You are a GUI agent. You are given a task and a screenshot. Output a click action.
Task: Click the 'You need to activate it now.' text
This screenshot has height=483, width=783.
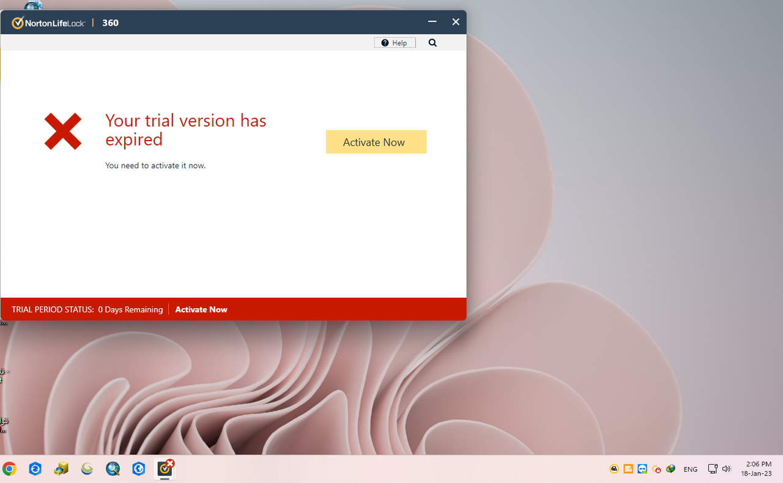coord(155,165)
